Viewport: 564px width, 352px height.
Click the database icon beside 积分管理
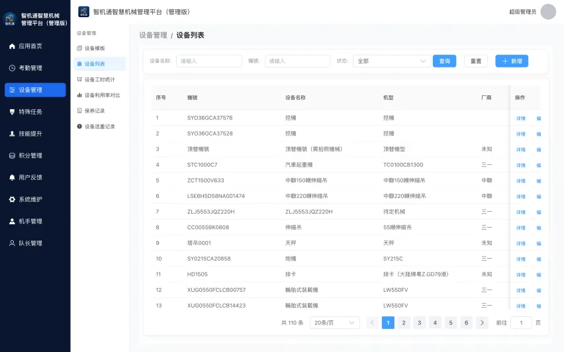12,155
